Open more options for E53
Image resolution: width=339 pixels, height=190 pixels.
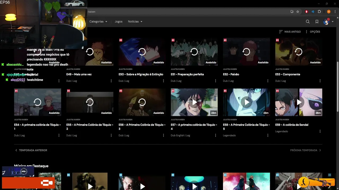[320, 81]
